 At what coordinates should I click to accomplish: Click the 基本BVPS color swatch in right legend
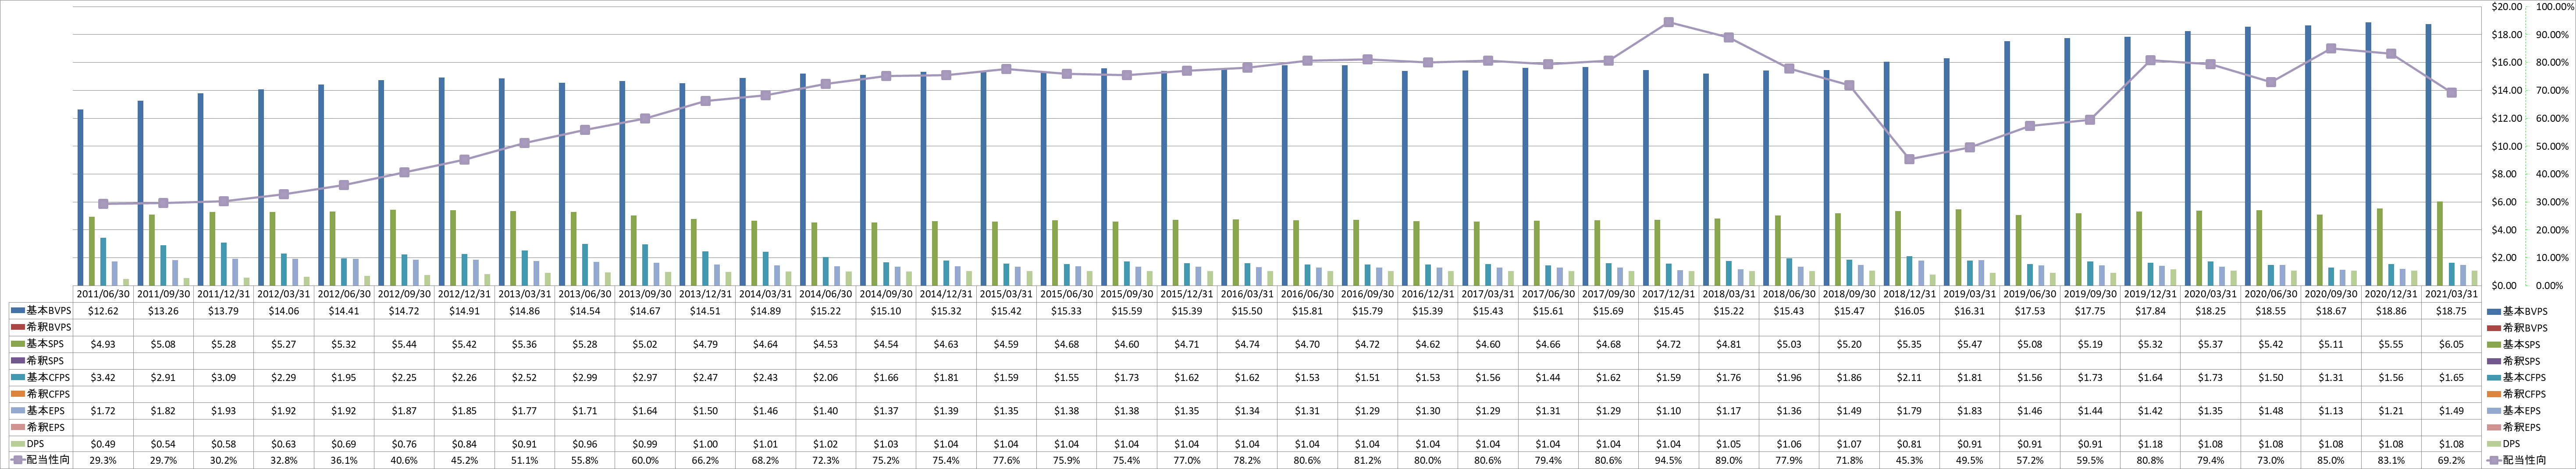pyautogui.click(x=2493, y=312)
